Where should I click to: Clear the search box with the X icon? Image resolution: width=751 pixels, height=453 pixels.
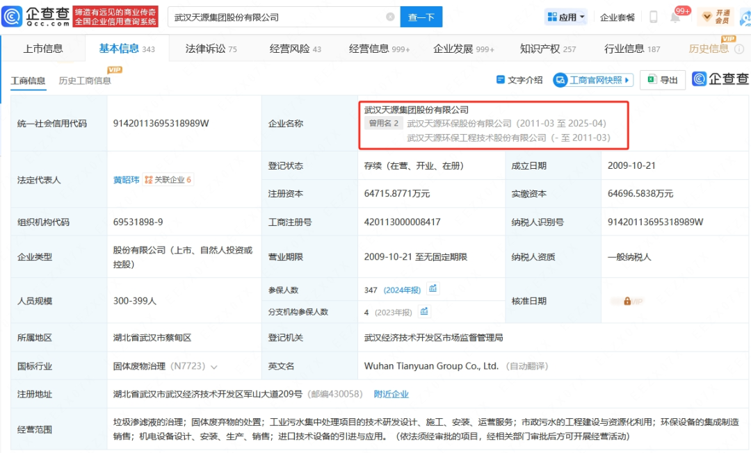(x=390, y=17)
